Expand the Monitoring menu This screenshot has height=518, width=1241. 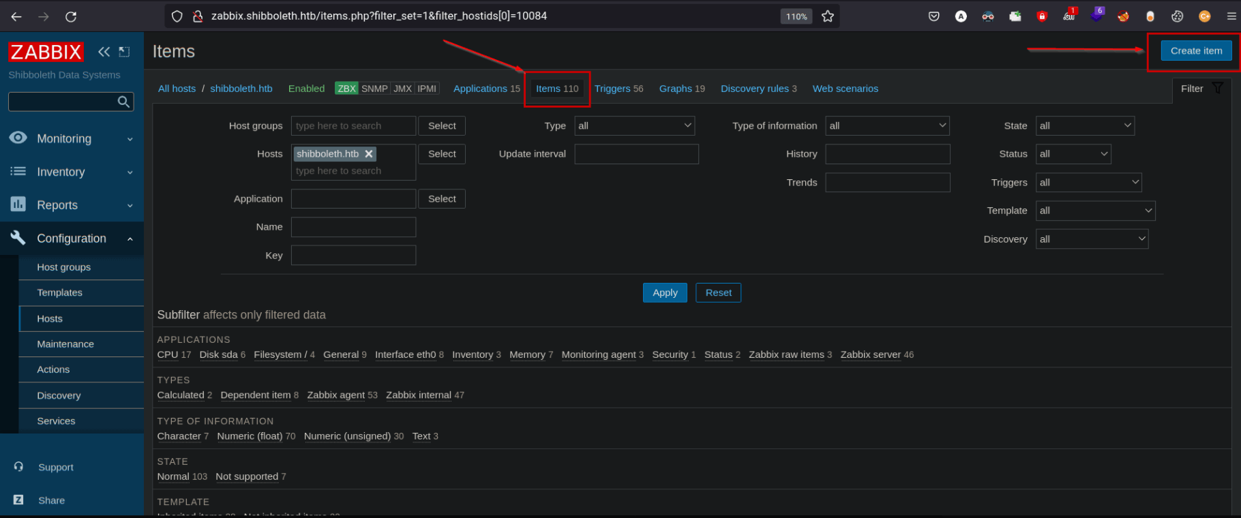(72, 138)
